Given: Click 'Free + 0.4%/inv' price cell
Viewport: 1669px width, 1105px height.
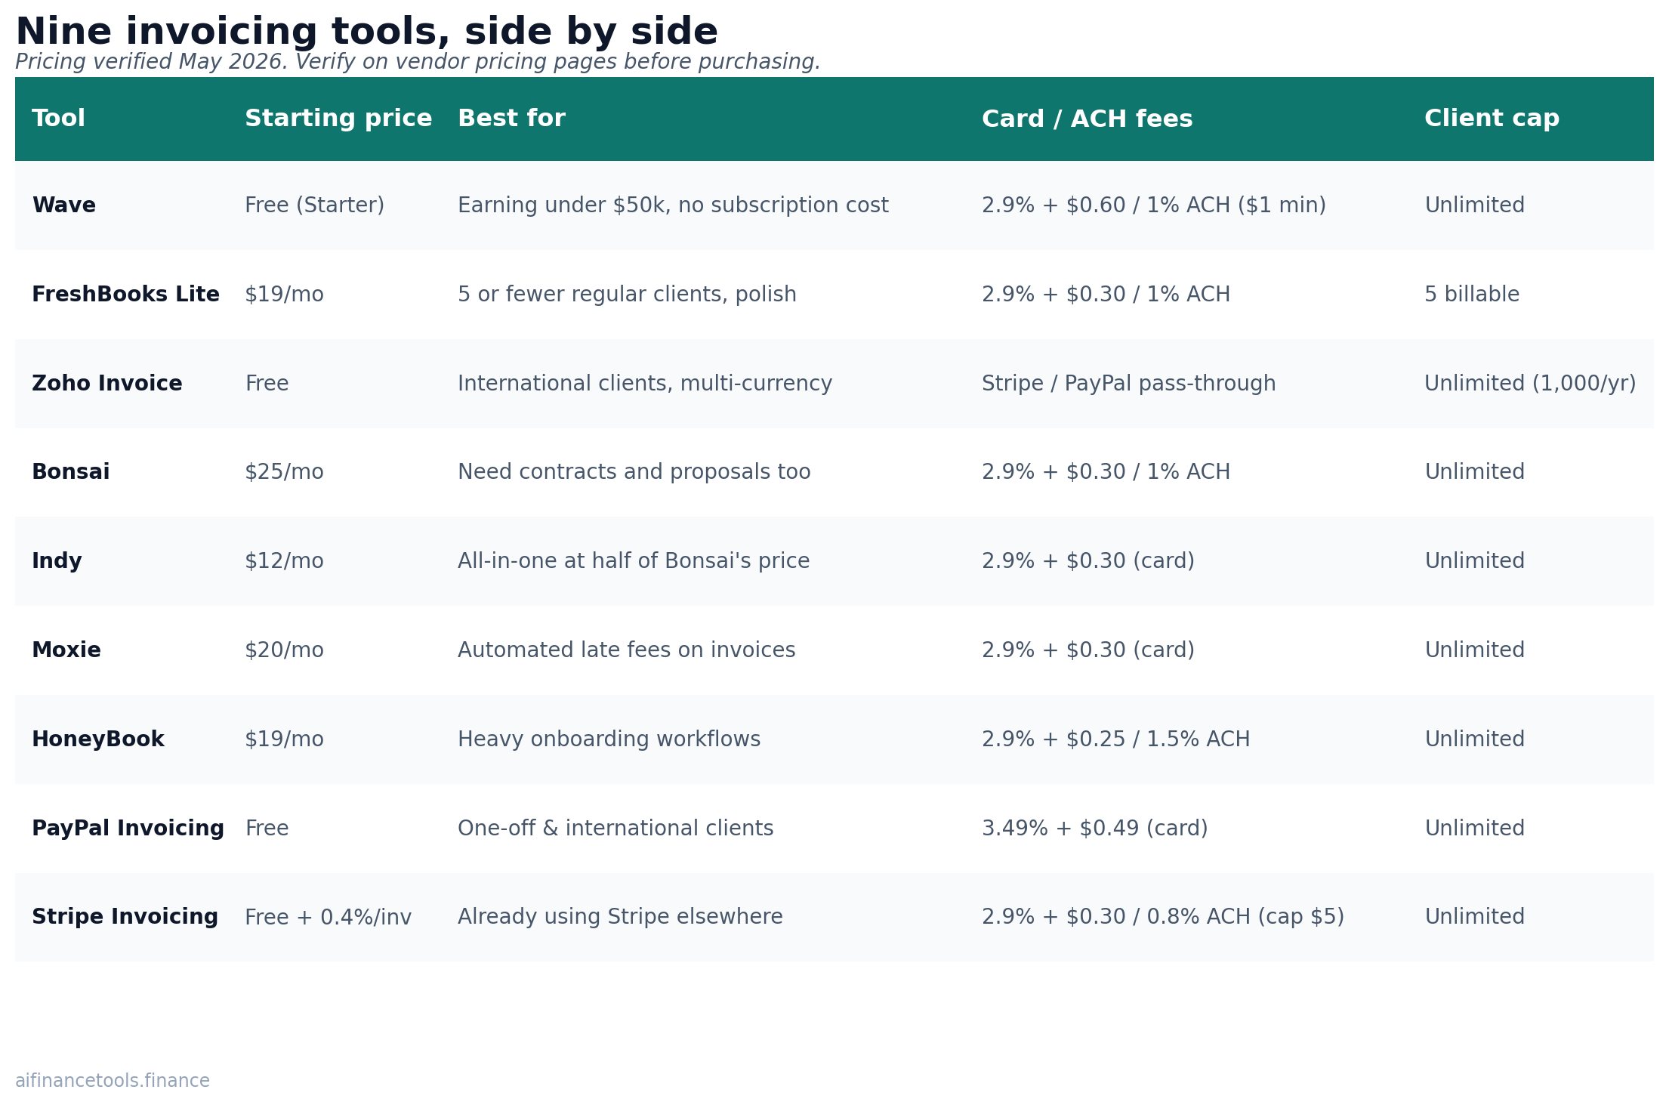Looking at the screenshot, I should point(328,917).
